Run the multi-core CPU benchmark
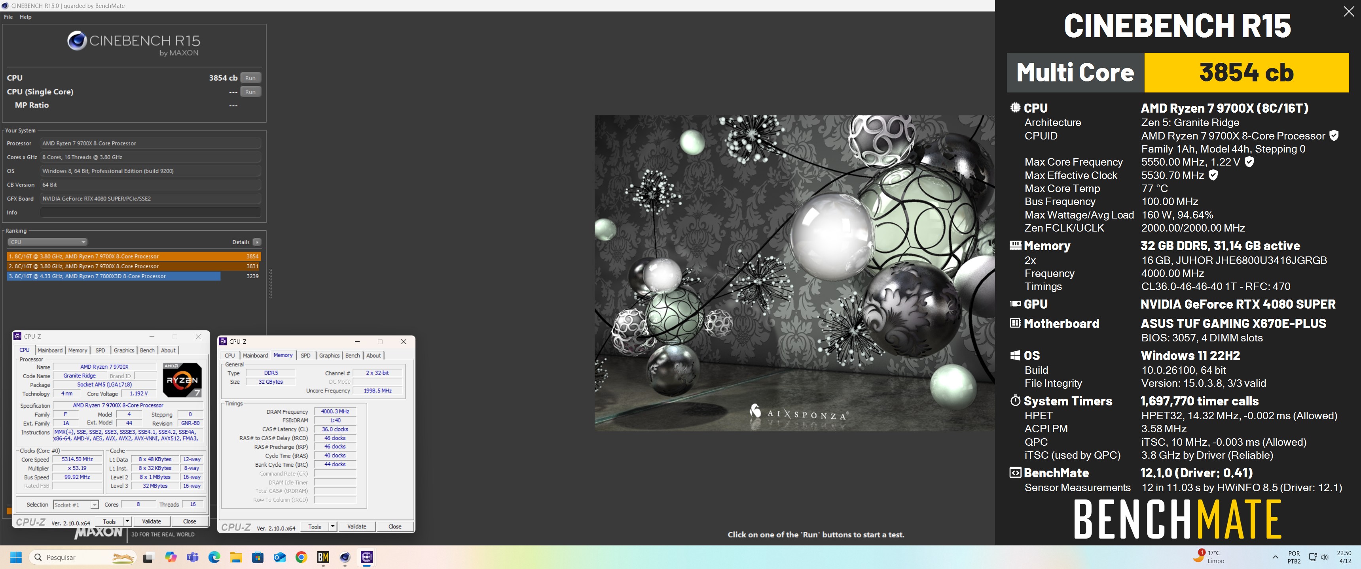Image resolution: width=1361 pixels, height=569 pixels. coord(250,78)
